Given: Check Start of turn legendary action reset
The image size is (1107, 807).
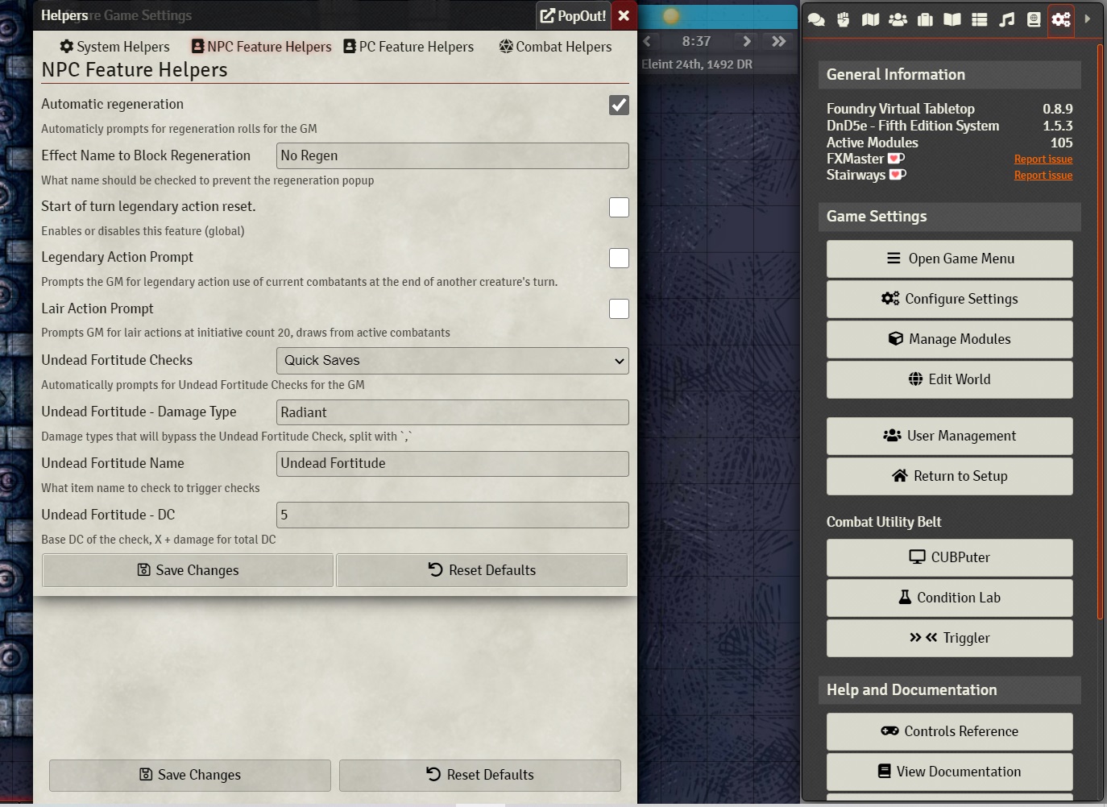Looking at the screenshot, I should click(x=619, y=207).
